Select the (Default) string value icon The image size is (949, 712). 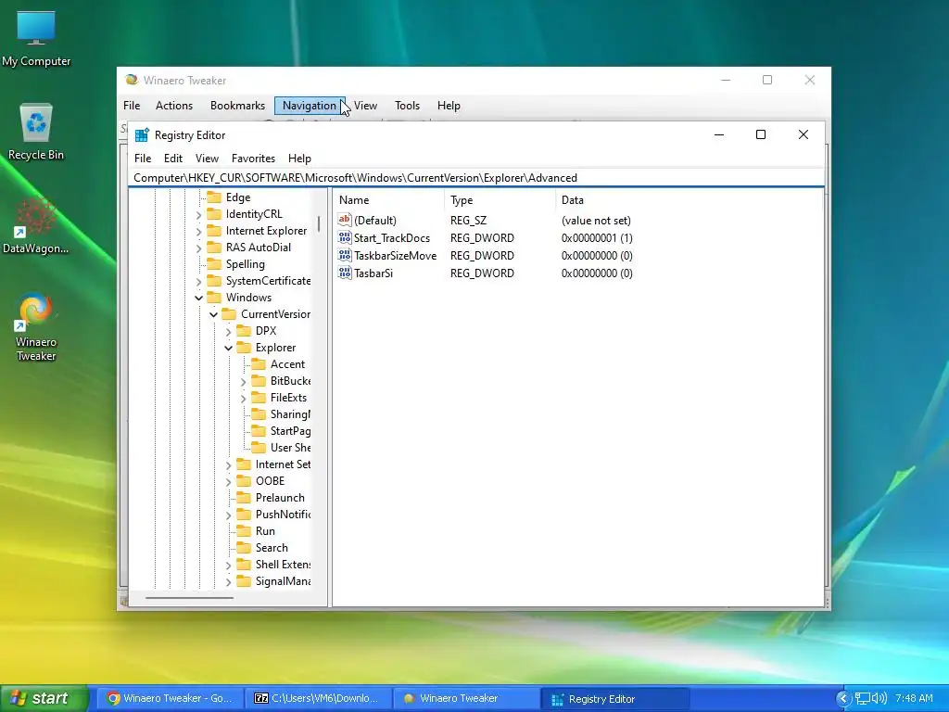click(345, 220)
